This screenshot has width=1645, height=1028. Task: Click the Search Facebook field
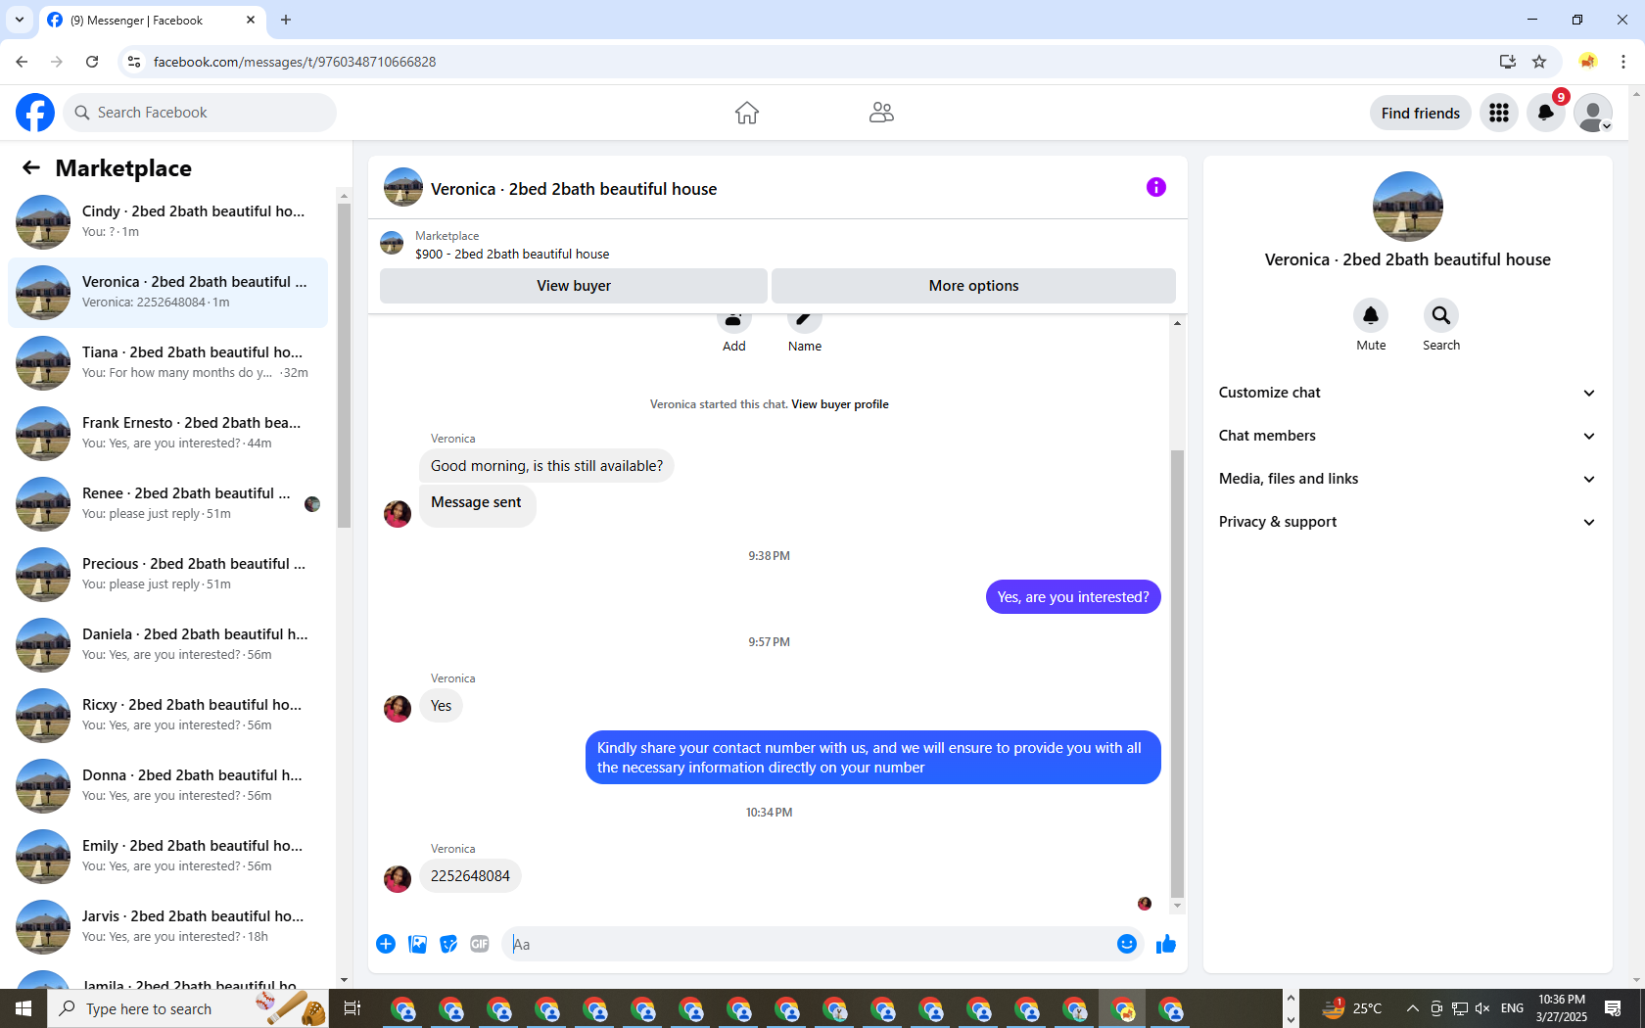(x=200, y=113)
